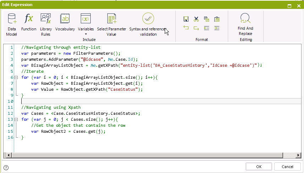The image size is (304, 173).
Task: Click the comment "//Navigating through entity-list"
Action: (x=61, y=47)
